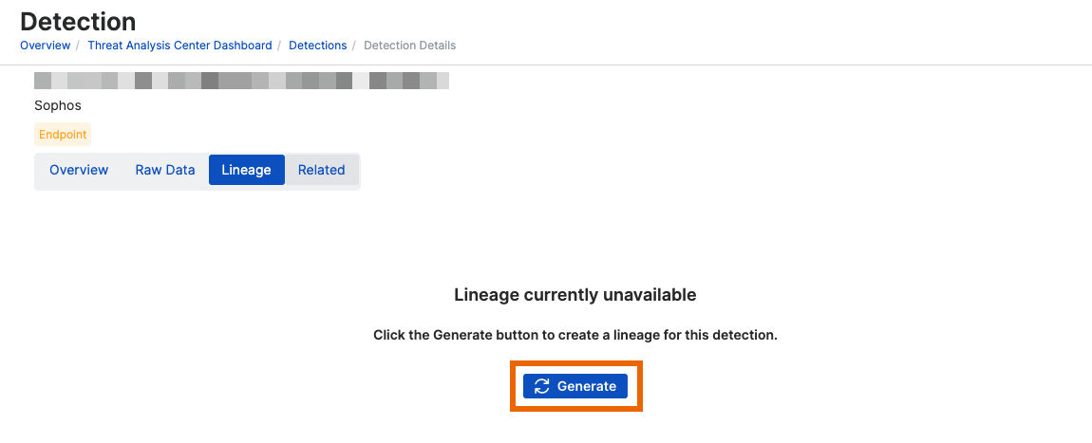This screenshot has height=443, width=1092.
Task: Click the Sophos vendor label
Action: pyautogui.click(x=58, y=105)
